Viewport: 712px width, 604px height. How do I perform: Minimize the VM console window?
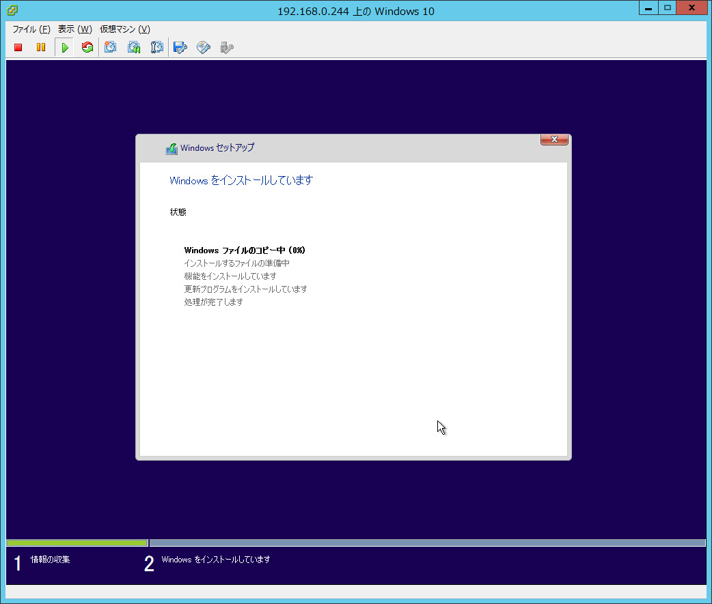click(648, 8)
